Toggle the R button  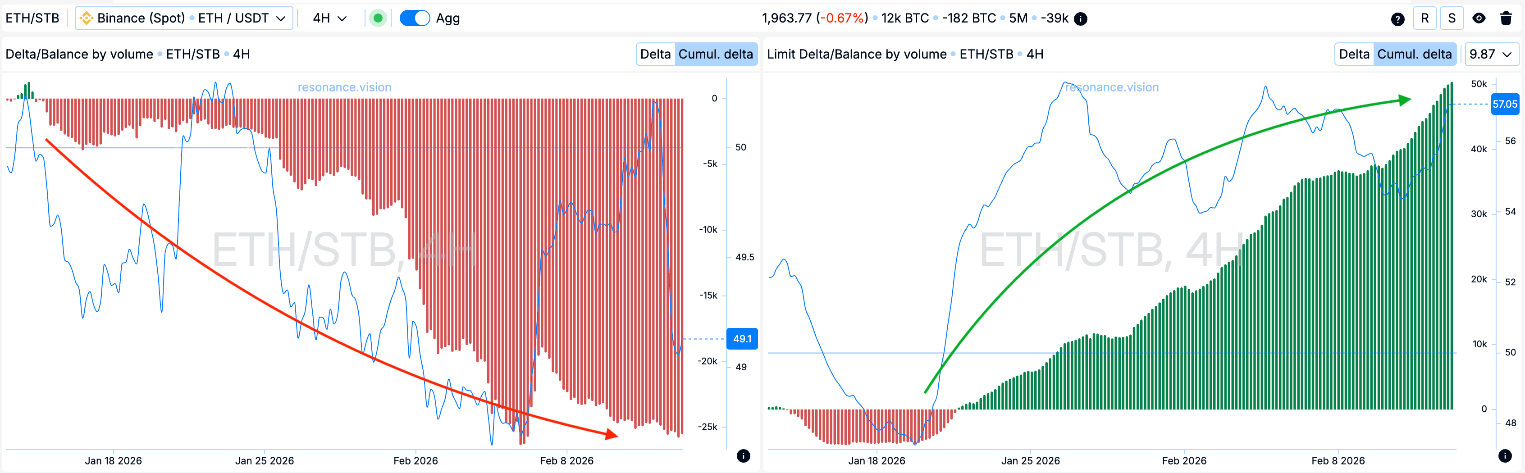click(1425, 18)
